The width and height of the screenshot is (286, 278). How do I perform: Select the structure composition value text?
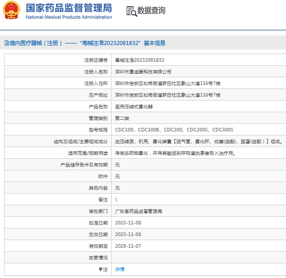click(199, 142)
